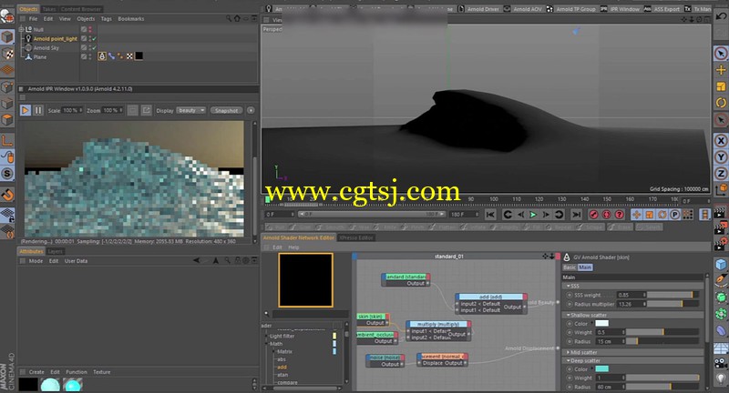Open the Bookmarks menu in Object Manager
Image resolution: width=729 pixels, height=393 pixels.
tap(130, 19)
